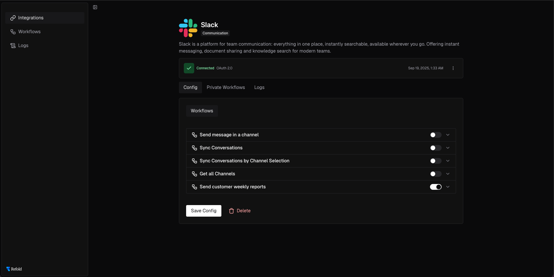Click Send message in a channel text

pyautogui.click(x=229, y=135)
